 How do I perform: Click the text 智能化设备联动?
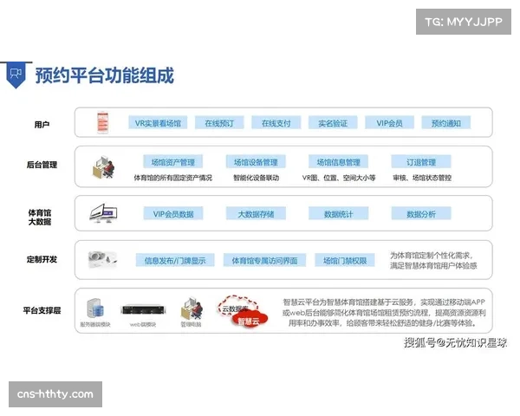(x=256, y=178)
